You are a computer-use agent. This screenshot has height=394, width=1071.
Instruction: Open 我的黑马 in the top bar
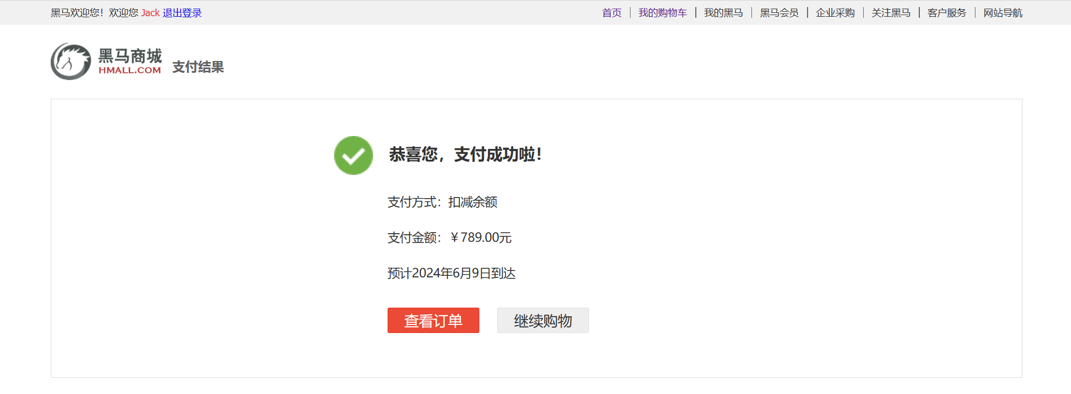pyautogui.click(x=723, y=12)
